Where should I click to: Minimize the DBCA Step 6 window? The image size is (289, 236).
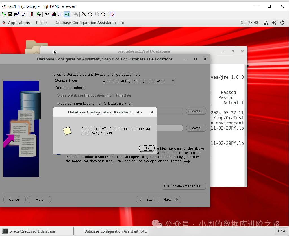186,59
